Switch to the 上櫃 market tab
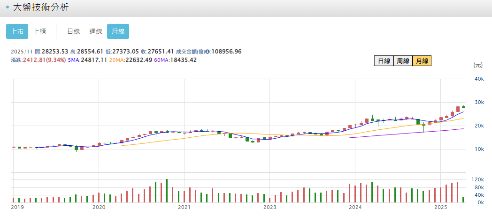 (x=39, y=31)
